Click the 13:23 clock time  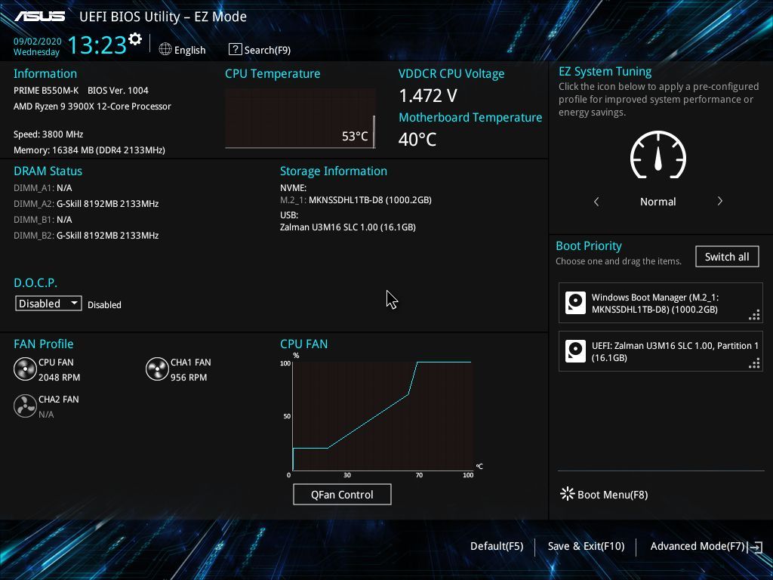pyautogui.click(x=97, y=45)
